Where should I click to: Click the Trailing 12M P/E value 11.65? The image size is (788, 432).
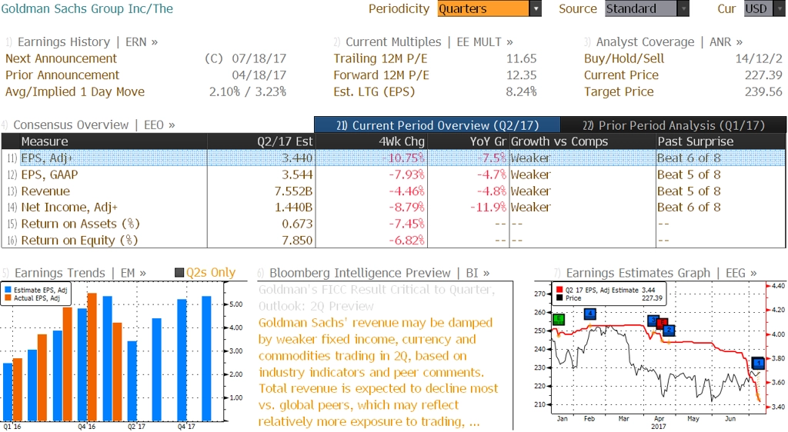pyautogui.click(x=521, y=58)
